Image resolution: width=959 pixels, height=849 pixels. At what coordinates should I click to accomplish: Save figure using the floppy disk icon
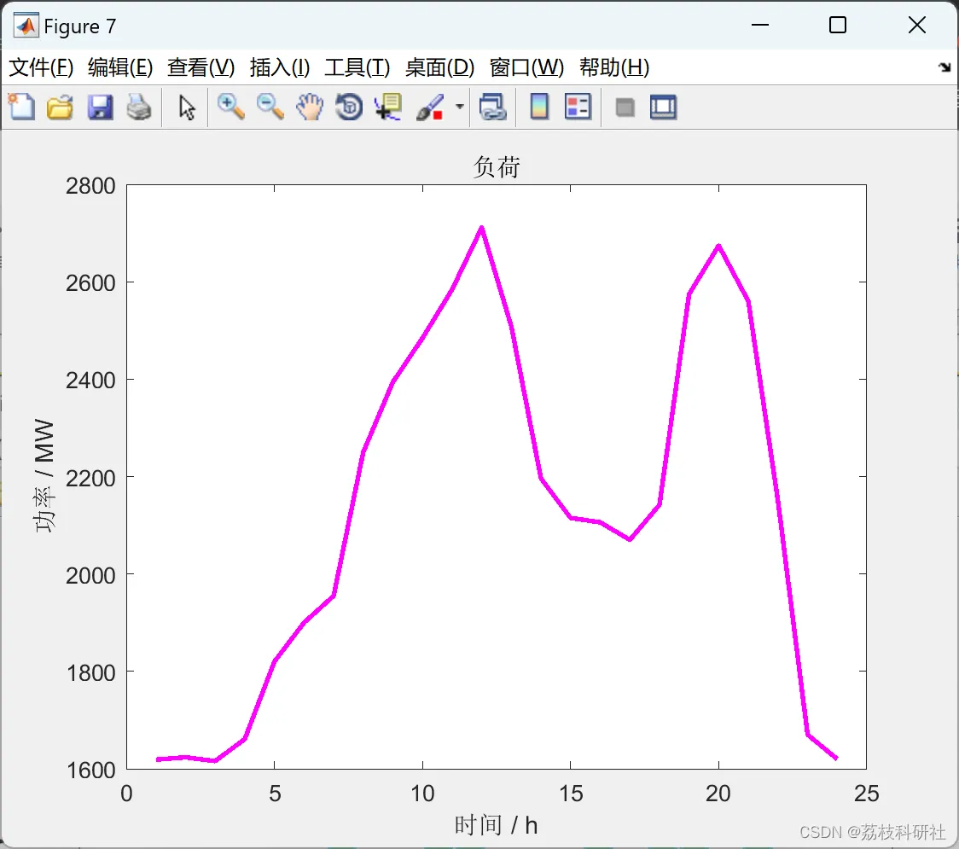pyautogui.click(x=100, y=107)
